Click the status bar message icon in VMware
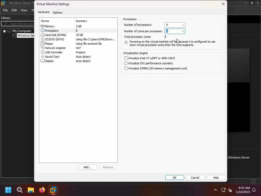 [253, 181]
